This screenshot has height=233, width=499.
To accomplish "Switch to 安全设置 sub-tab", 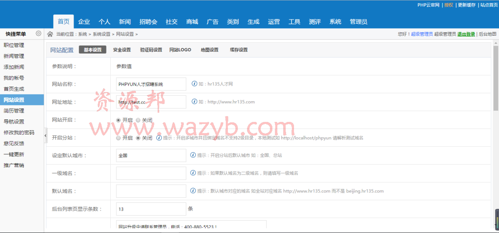I will click(122, 50).
